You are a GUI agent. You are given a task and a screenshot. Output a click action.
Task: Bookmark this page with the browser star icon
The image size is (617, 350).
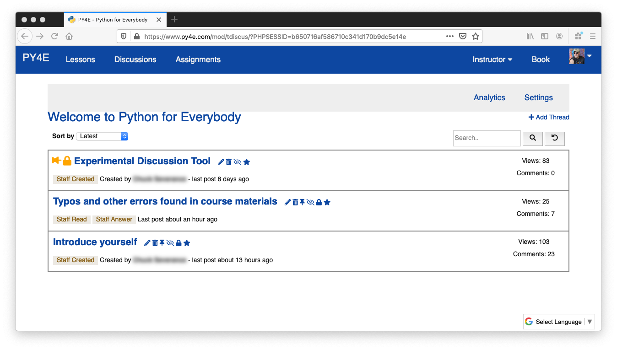[476, 36]
